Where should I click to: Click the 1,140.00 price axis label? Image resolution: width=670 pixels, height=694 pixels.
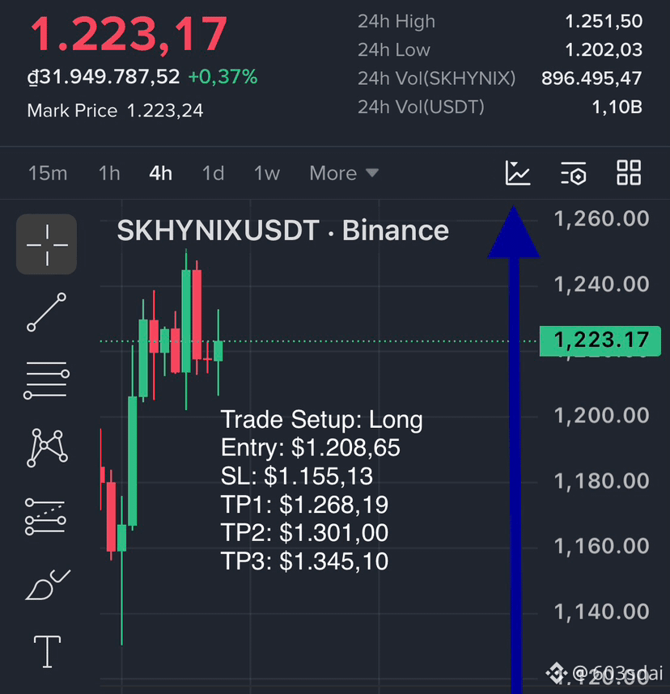(x=602, y=611)
